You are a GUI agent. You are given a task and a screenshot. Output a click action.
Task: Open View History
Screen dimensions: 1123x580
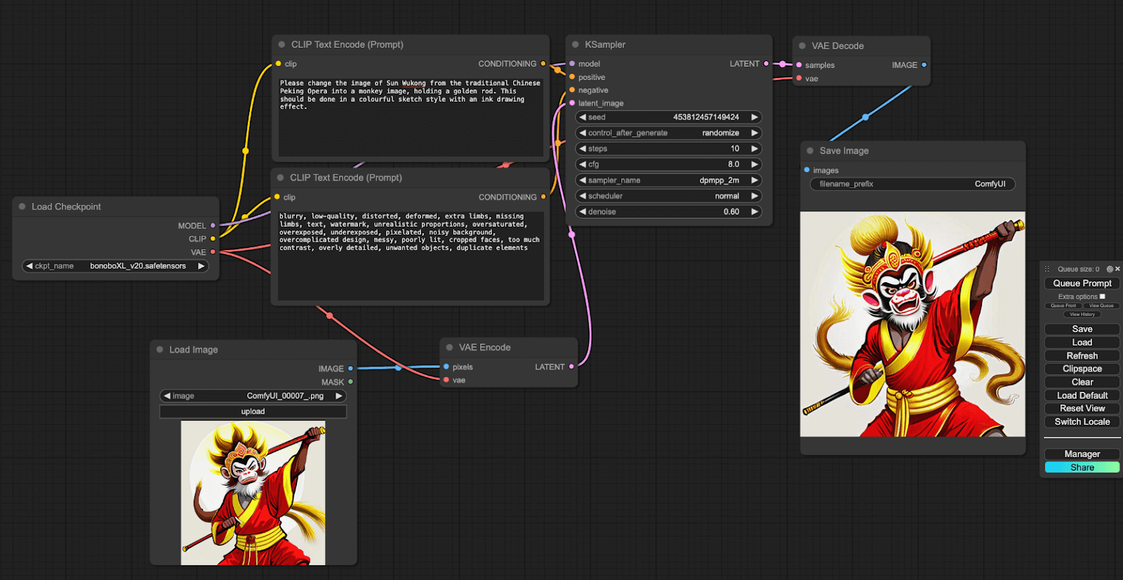1082,314
